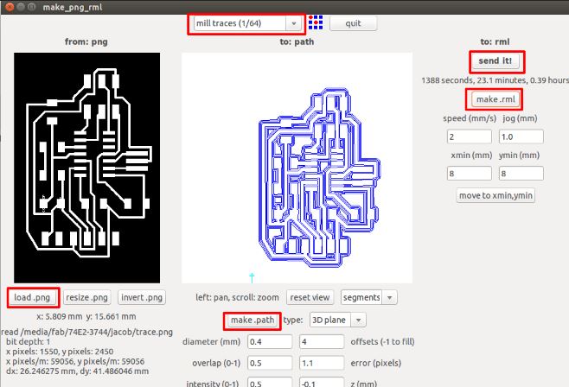The image size is (569, 387).
Task: Click the 'x pixels: 1550, y pixels: 2450' text
Action: tap(60, 352)
